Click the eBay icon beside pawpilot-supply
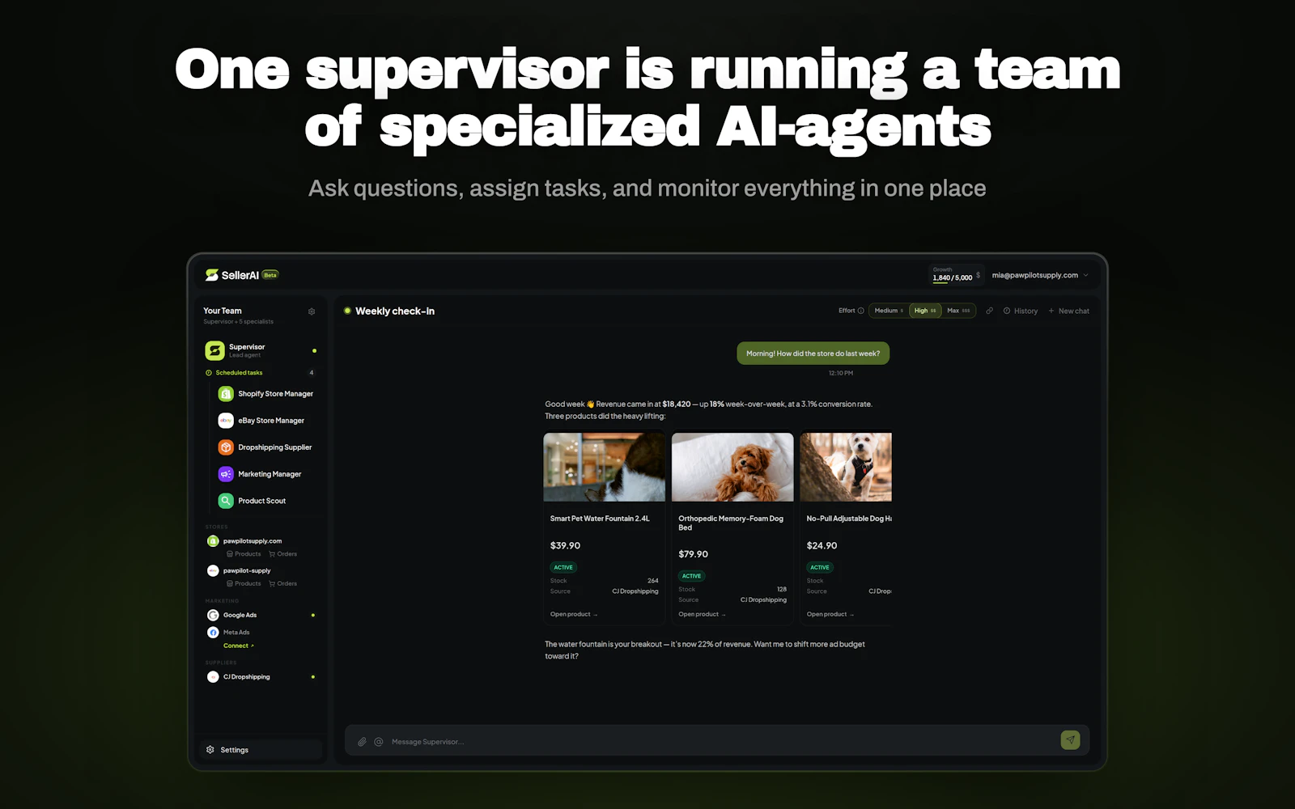1295x809 pixels. [x=213, y=570]
